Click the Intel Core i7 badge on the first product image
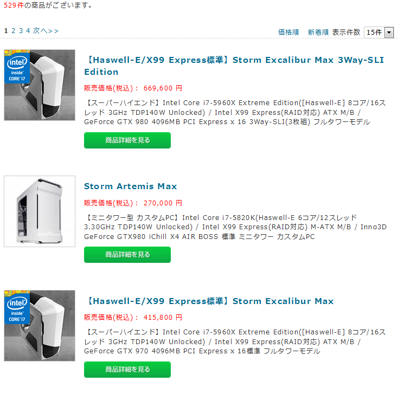Screen dimensions: 398x394 (x=17, y=67)
